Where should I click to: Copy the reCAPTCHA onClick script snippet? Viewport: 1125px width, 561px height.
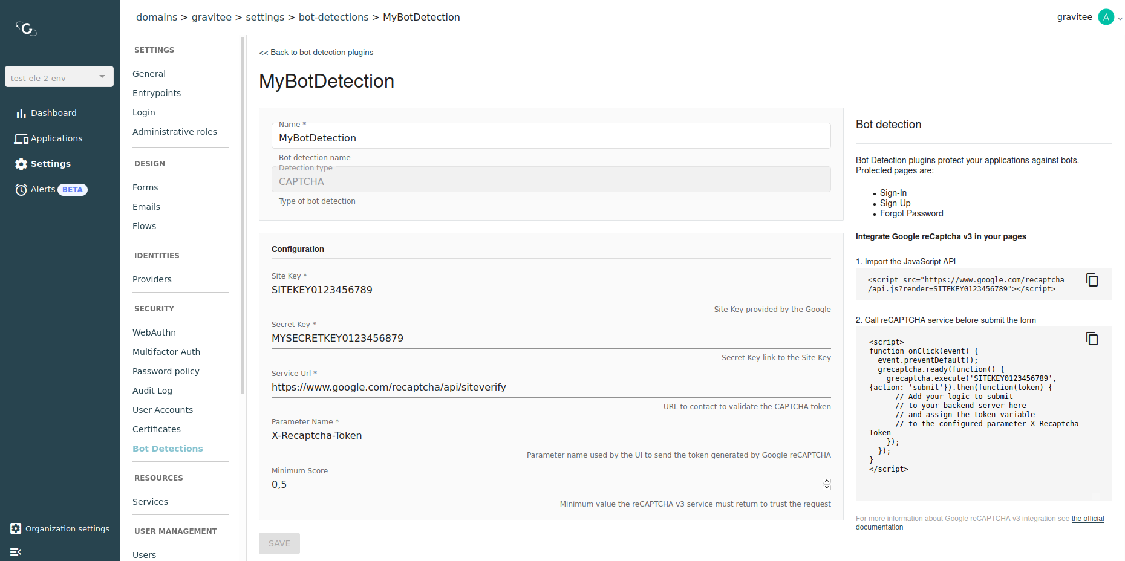click(1092, 339)
